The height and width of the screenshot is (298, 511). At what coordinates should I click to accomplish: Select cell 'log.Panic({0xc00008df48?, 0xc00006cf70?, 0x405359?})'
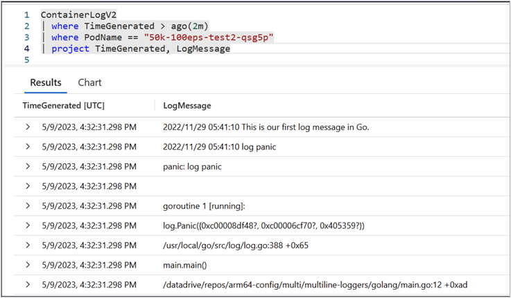[263, 226]
